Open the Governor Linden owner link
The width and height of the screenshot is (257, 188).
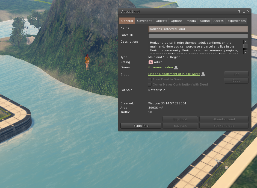coord(160,67)
